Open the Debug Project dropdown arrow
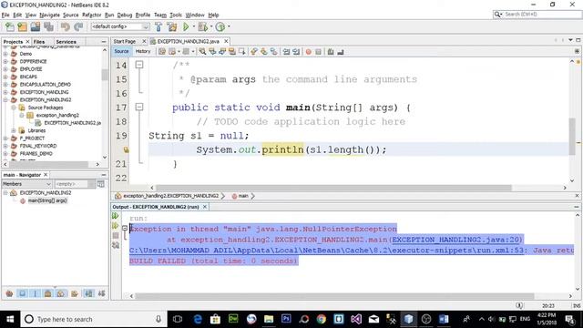This screenshot has width=583, height=328. point(211,26)
